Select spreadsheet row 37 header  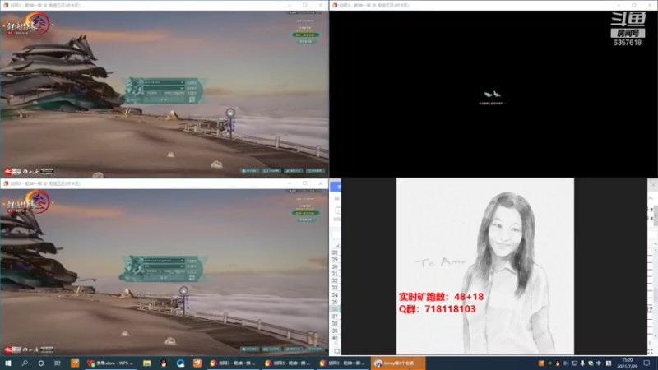click(x=335, y=317)
